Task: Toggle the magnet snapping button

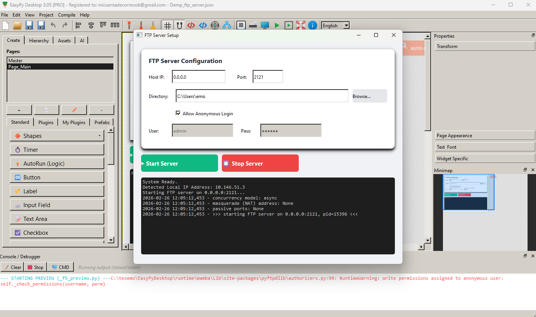Action: (x=179, y=25)
